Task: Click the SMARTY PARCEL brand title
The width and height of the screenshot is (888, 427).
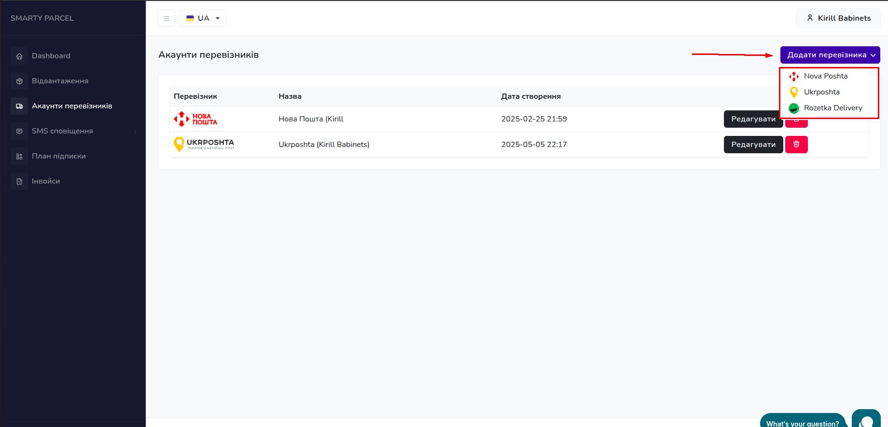Action: (x=42, y=18)
